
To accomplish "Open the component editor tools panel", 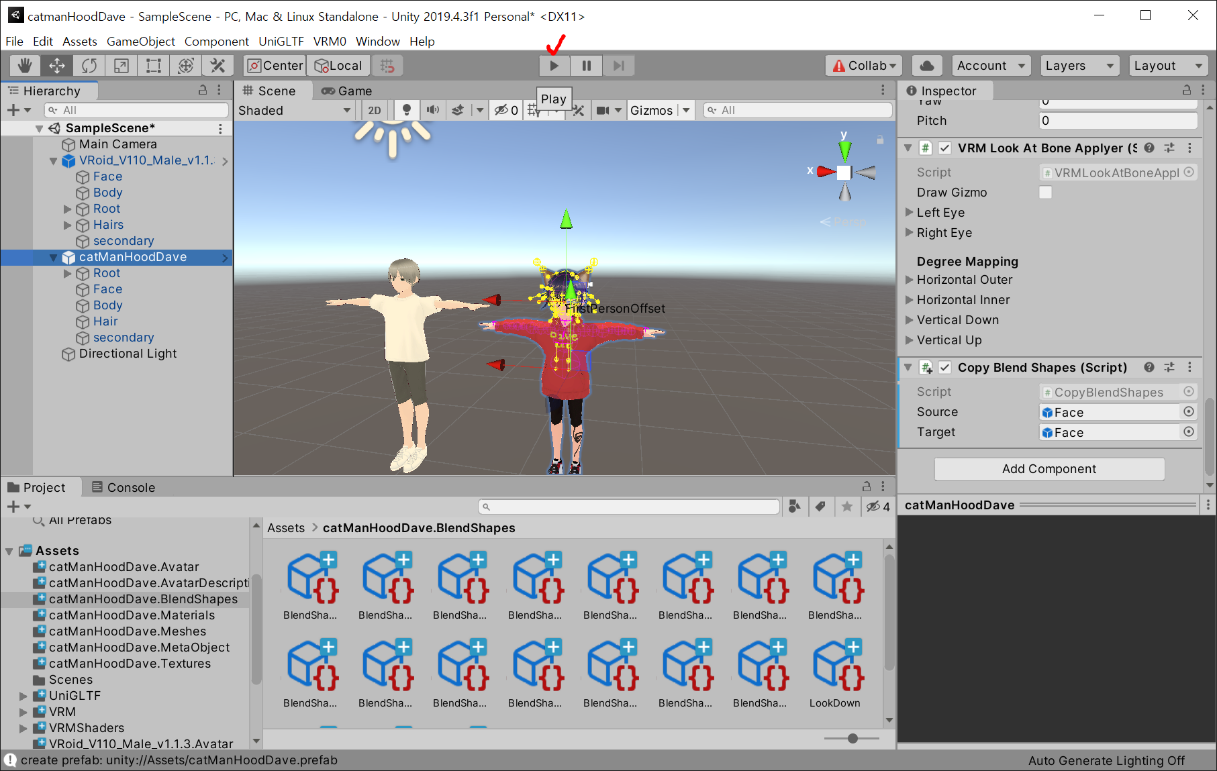I will [578, 110].
